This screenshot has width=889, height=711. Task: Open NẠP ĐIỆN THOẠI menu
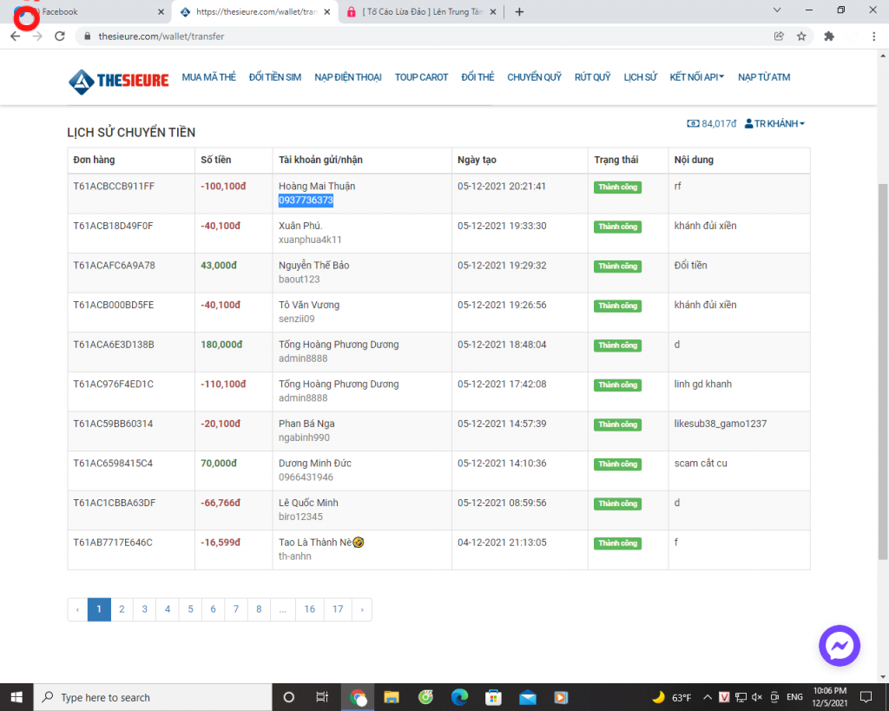[348, 77]
